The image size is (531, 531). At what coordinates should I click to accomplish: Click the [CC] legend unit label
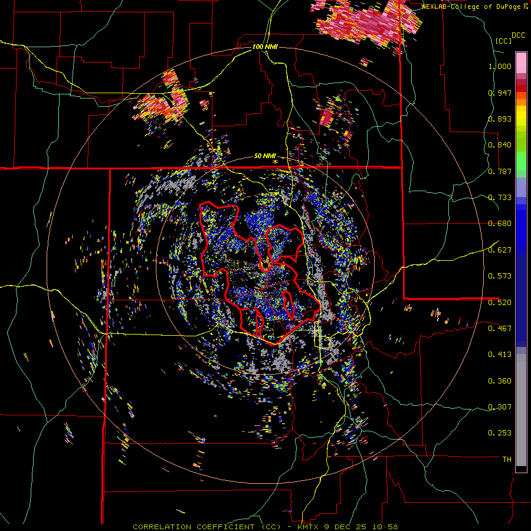(503, 41)
